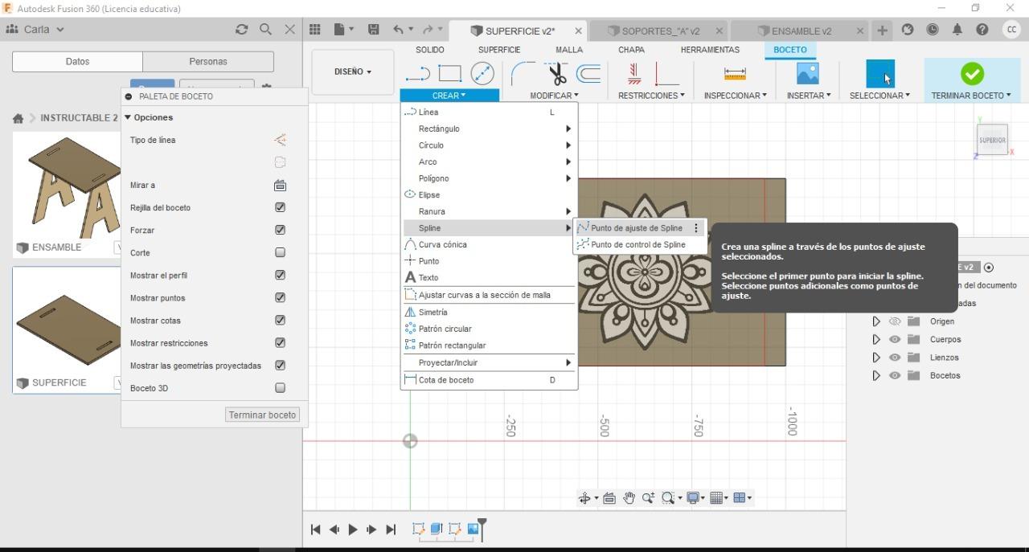
Task: Toggle Mostrar restricciones checkbox
Action: coord(280,342)
